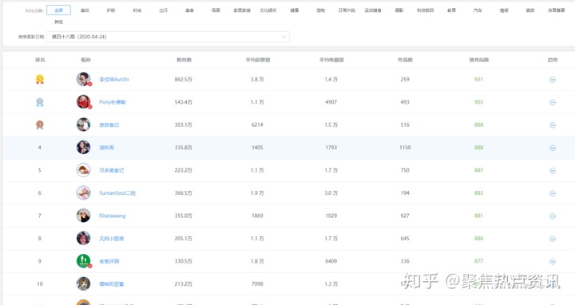This screenshot has height=305, width=575.
Task: Select the 护肤 category filter
Action: pyautogui.click(x=111, y=10)
